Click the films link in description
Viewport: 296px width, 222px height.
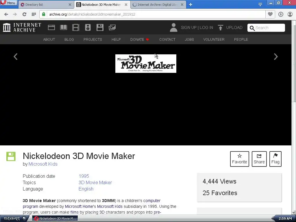(x=74, y=212)
